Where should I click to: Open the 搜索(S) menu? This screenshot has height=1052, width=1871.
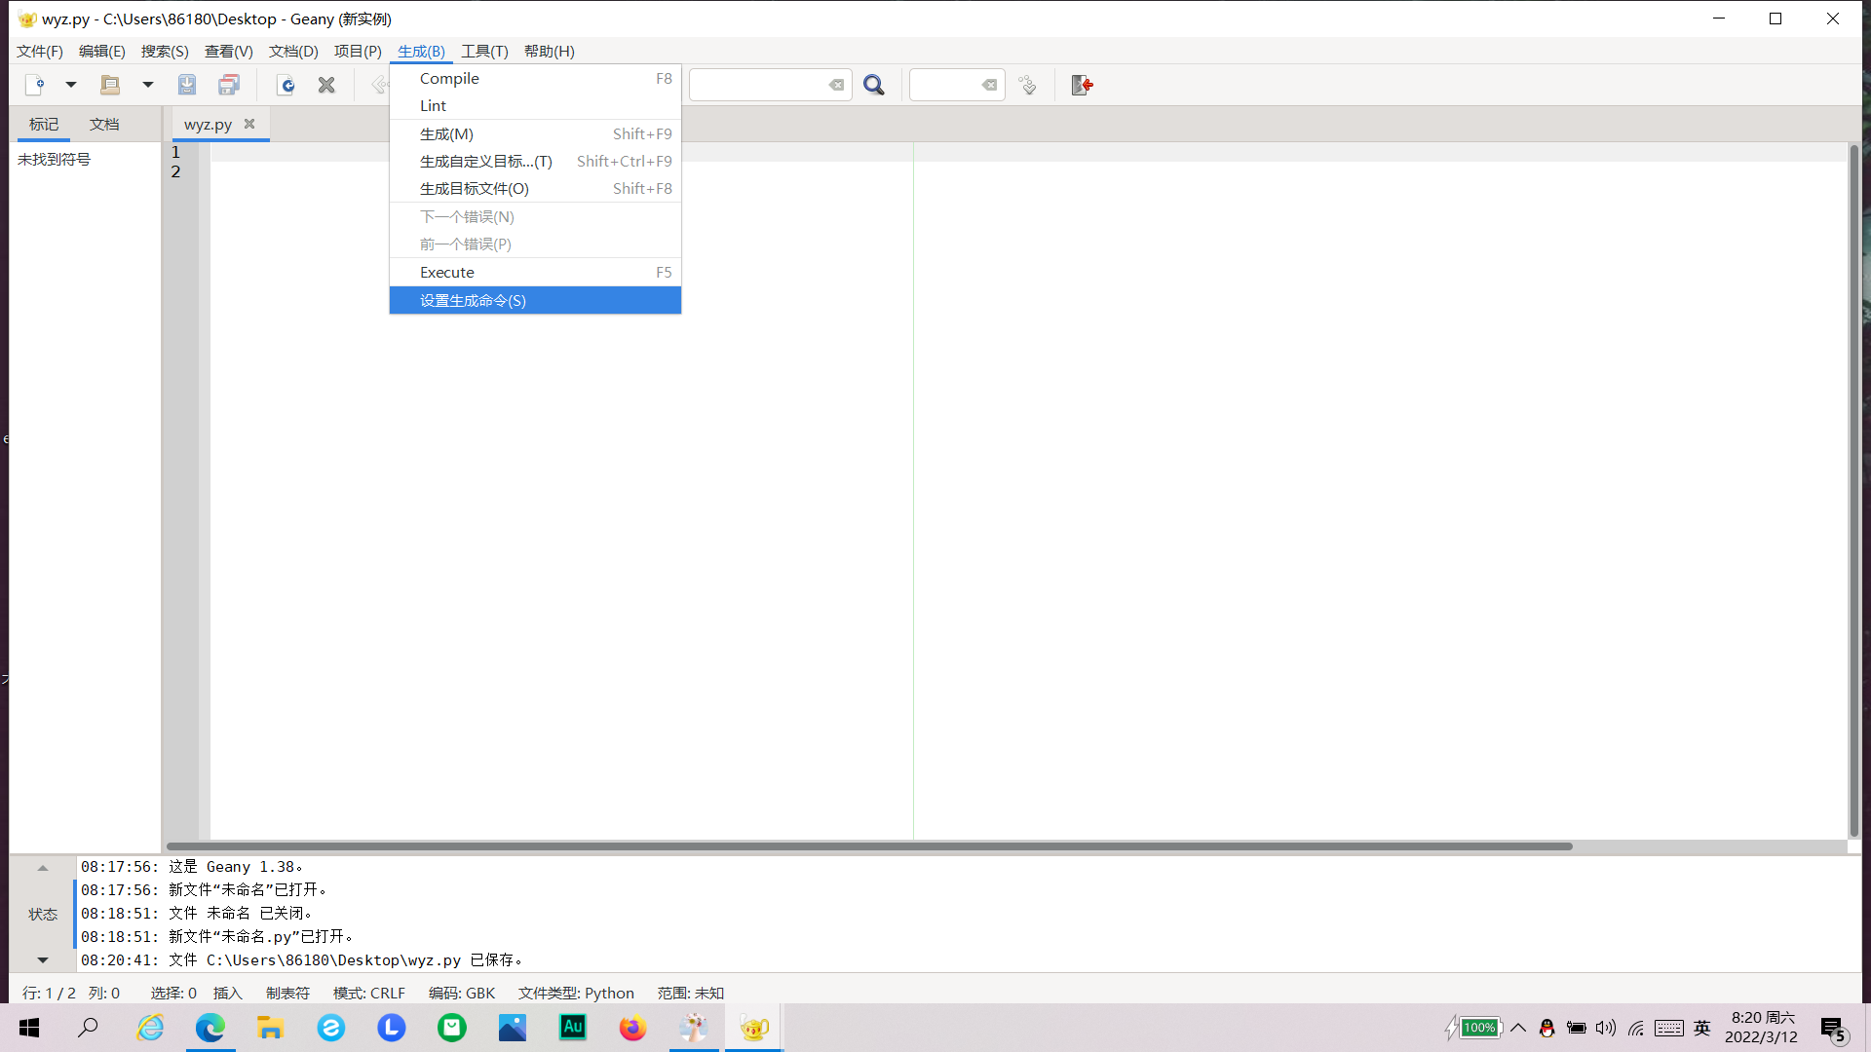coord(165,51)
